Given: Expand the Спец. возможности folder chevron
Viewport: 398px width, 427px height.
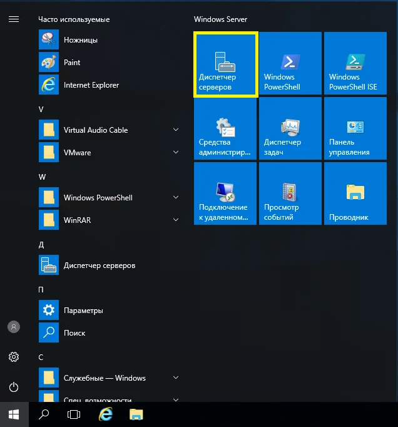Looking at the screenshot, I should tap(176, 400).
